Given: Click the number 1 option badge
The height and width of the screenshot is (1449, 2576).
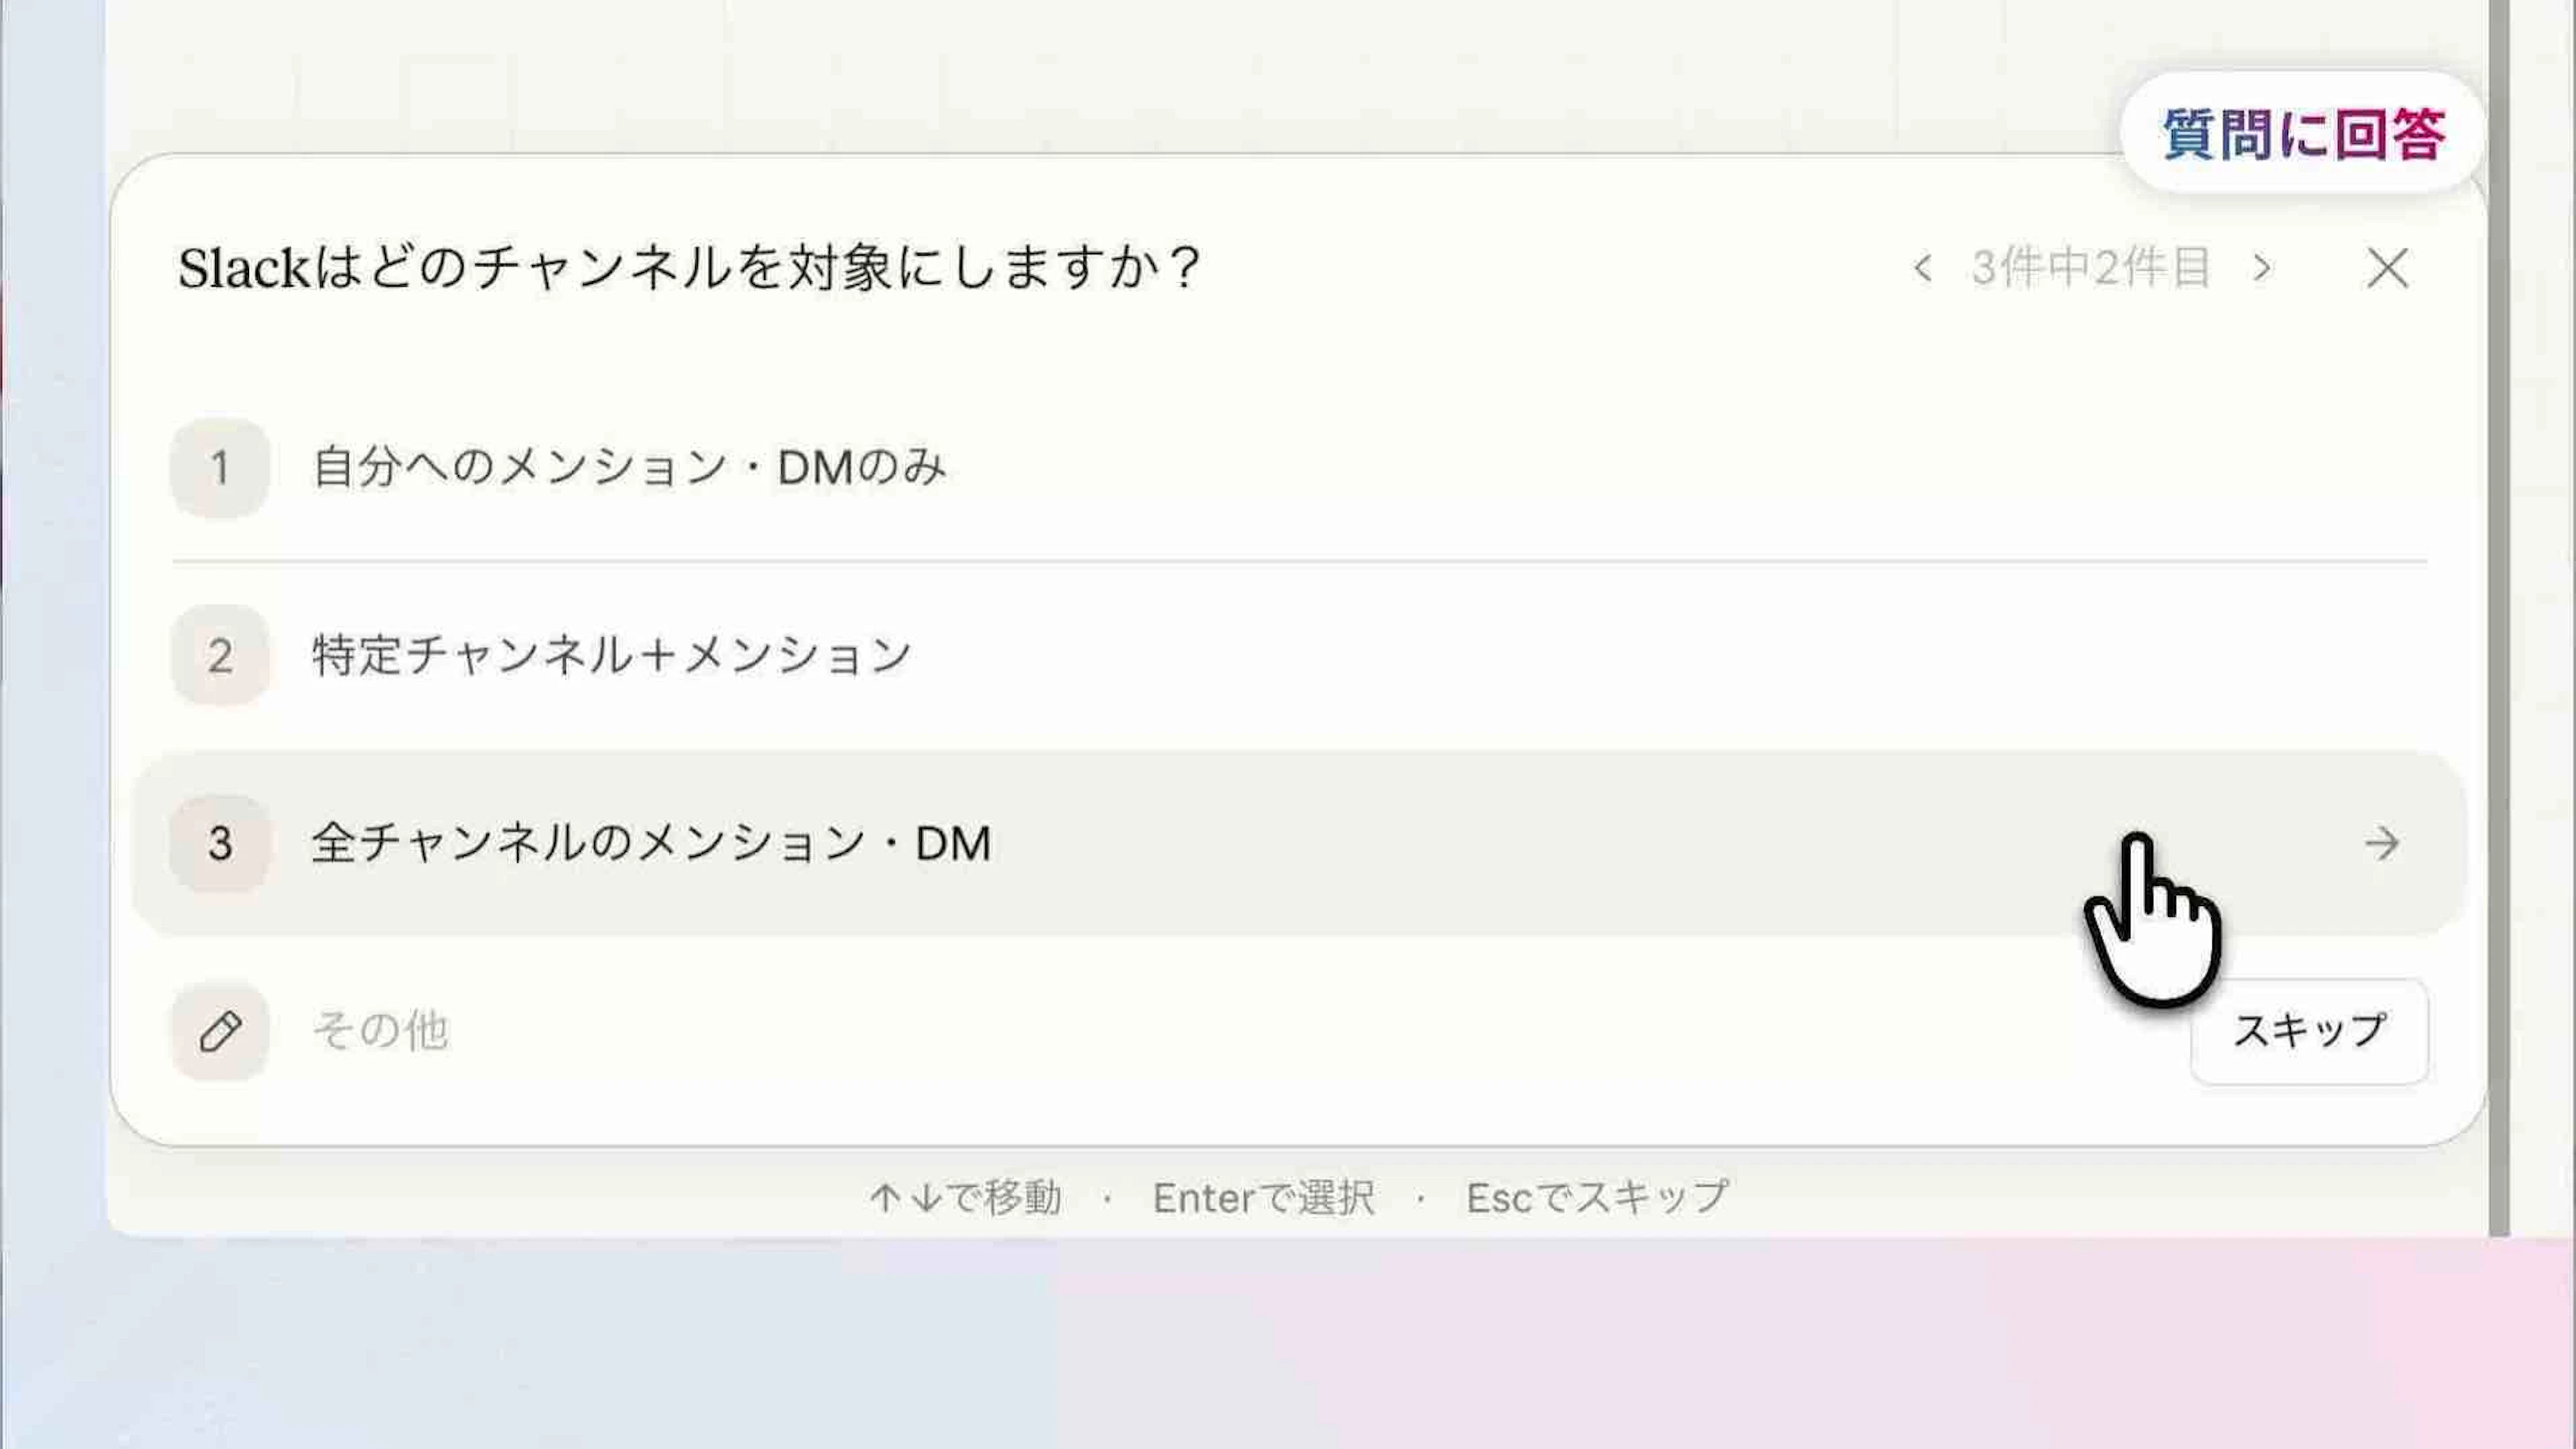Looking at the screenshot, I should coord(220,467).
